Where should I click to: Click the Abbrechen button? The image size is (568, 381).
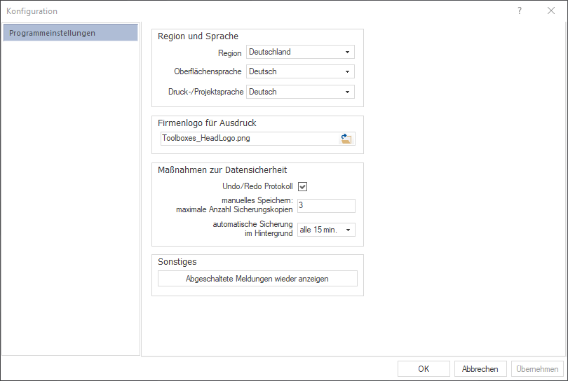click(x=480, y=368)
